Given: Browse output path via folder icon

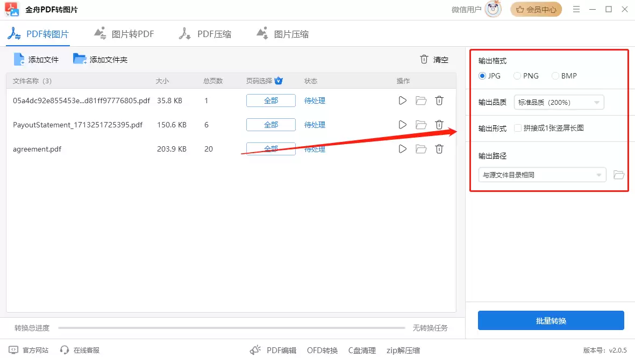Looking at the screenshot, I should tap(618, 174).
